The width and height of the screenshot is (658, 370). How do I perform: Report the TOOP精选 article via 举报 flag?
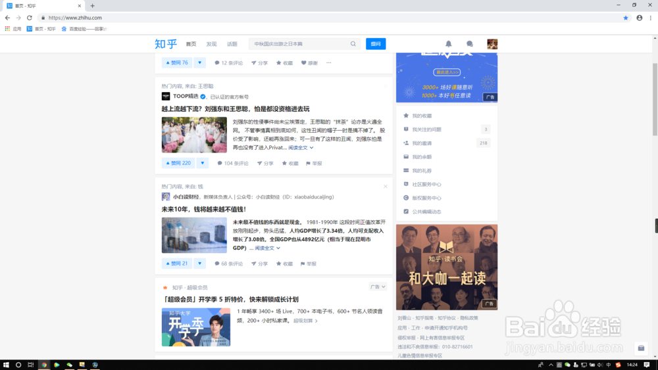pyautogui.click(x=314, y=164)
